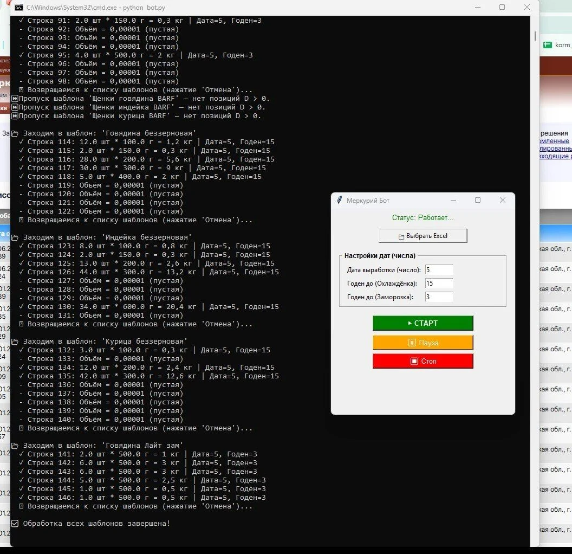Minimize the Меркурий Бот window
The height and width of the screenshot is (554, 572).
click(x=453, y=200)
